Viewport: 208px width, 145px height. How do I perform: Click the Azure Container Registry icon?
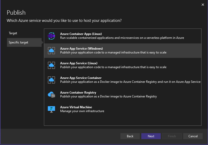[51, 94]
